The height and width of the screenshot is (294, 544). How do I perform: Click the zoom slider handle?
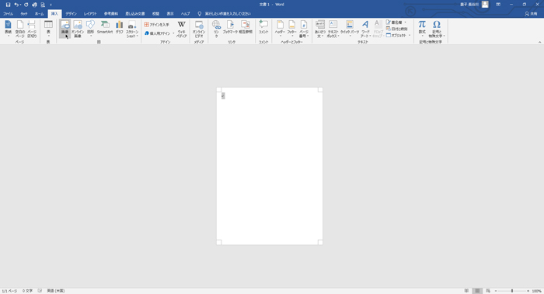pyautogui.click(x=512, y=291)
